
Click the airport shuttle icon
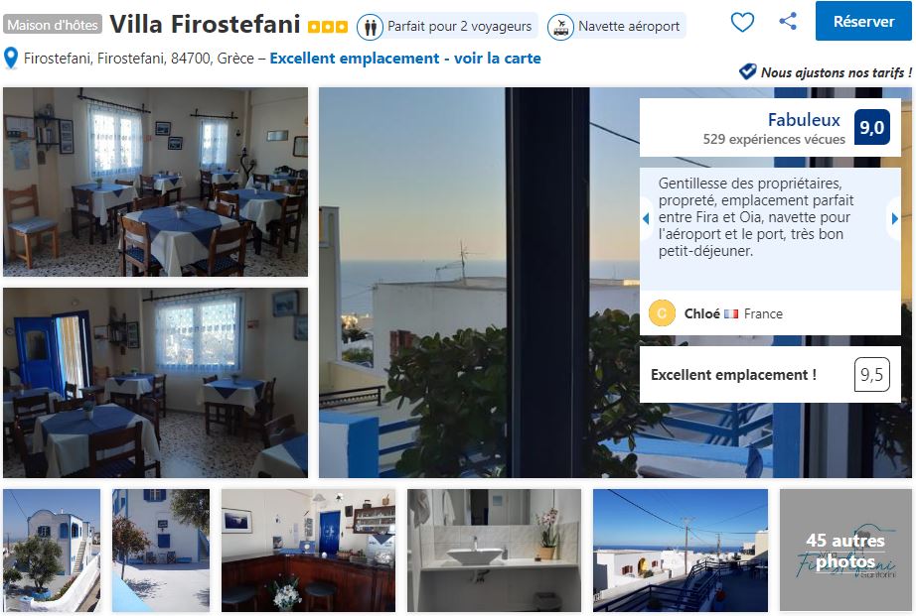pos(560,27)
